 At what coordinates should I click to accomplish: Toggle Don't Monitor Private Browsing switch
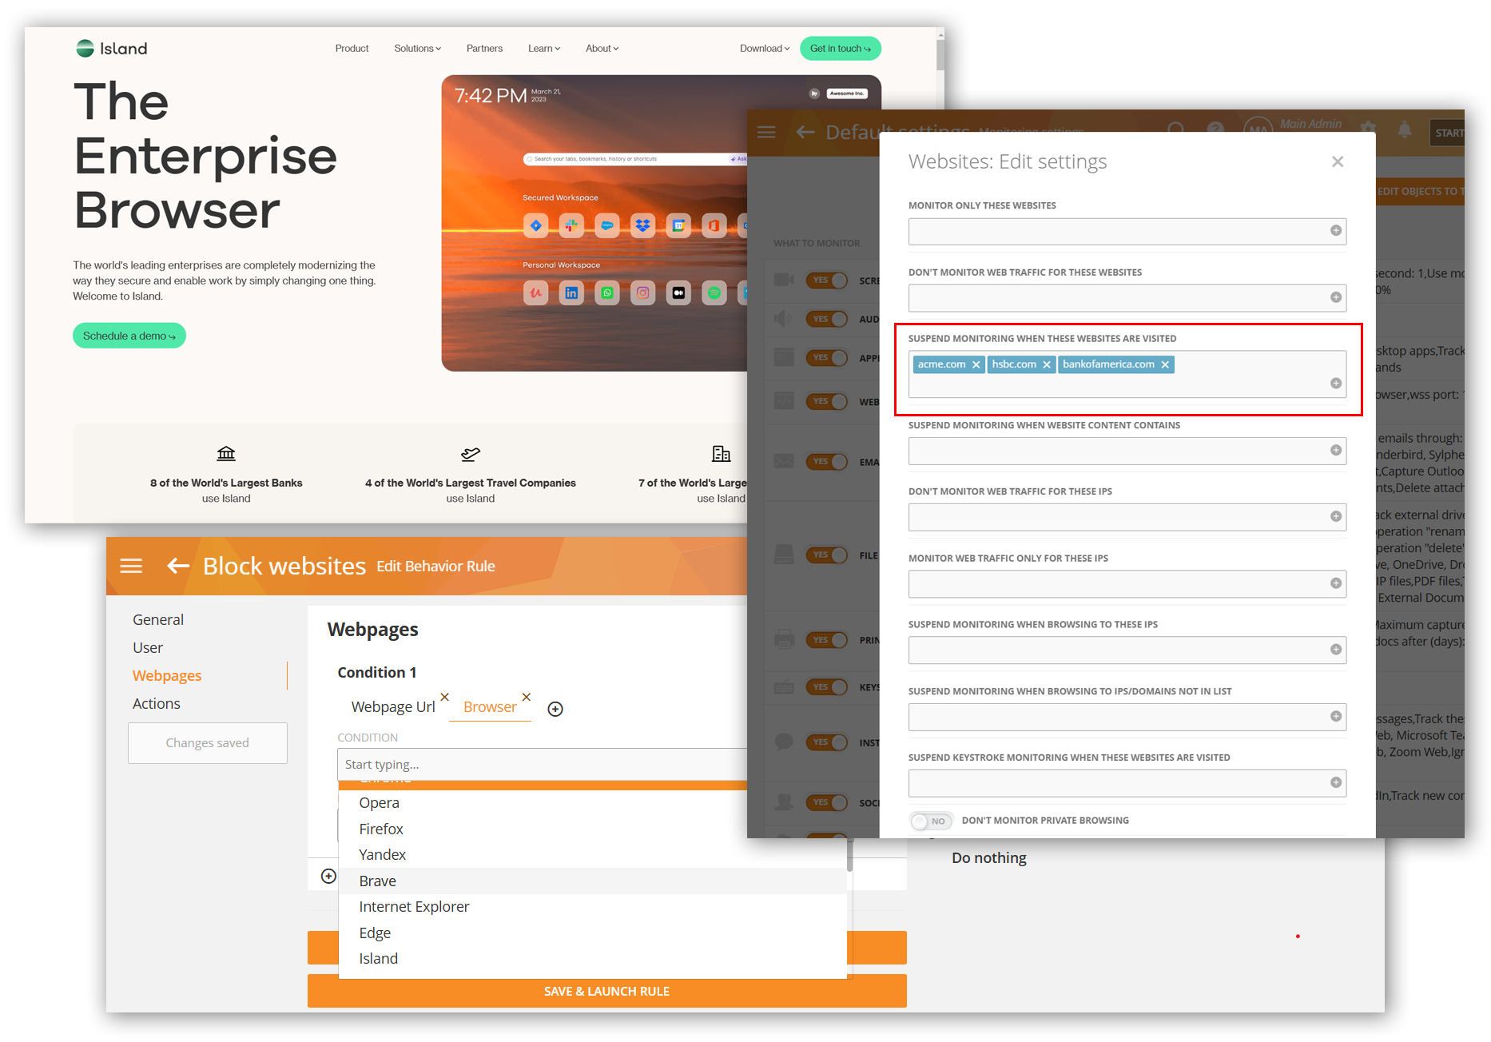click(930, 821)
